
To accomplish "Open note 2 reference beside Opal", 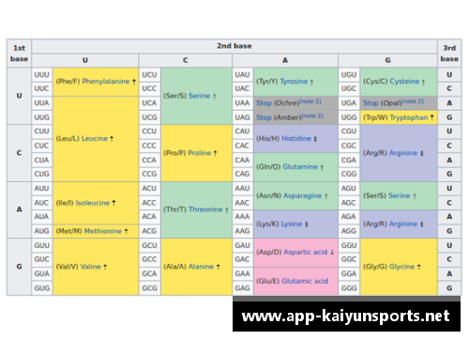I will coord(413,101).
